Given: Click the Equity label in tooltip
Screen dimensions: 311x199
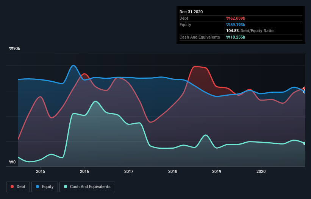Looking at the screenshot, I should (x=185, y=25).
